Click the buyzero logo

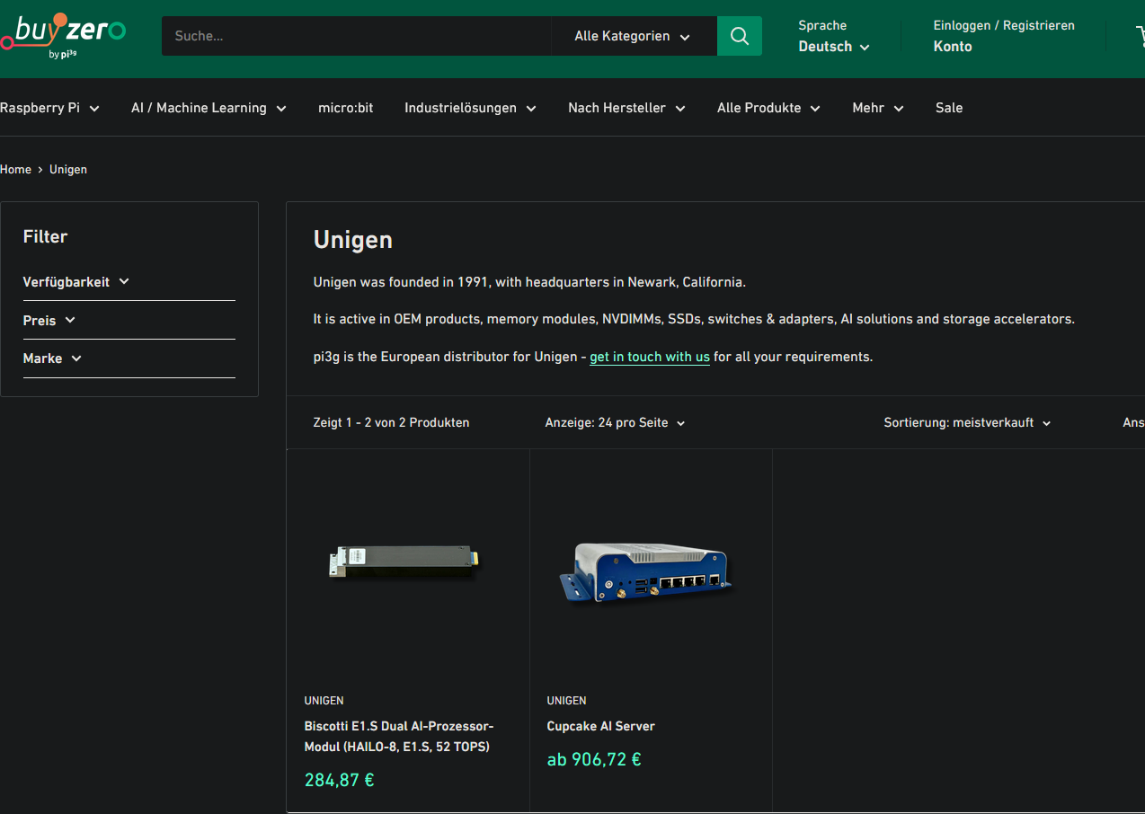click(63, 38)
